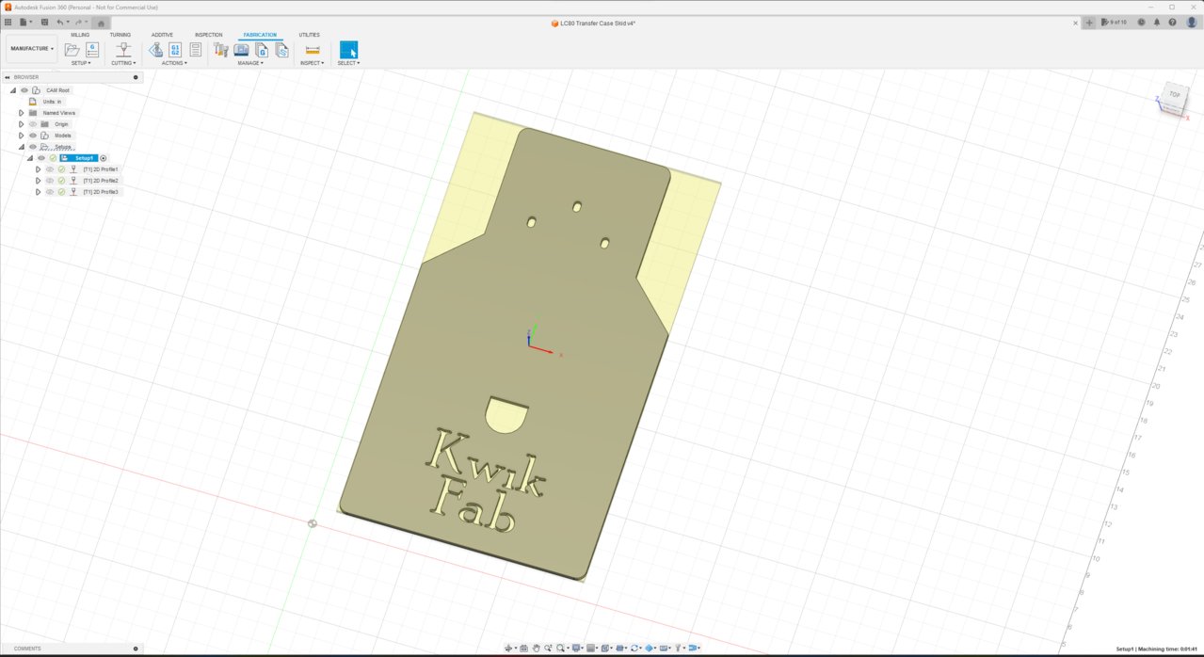Toggle visibility of Setup1
This screenshot has height=657, width=1204.
(41, 158)
